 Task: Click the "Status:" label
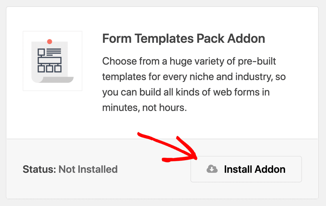(39, 169)
